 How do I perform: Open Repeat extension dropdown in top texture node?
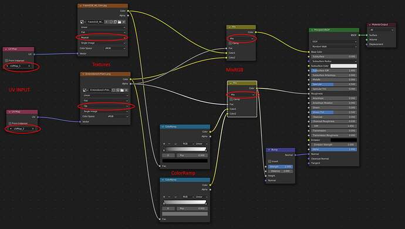coord(103,38)
